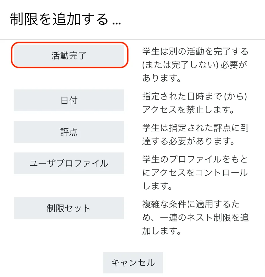Click the text line 複雑な条件に適用するた
This screenshot has width=265, height=277.
pyautogui.click(x=191, y=204)
